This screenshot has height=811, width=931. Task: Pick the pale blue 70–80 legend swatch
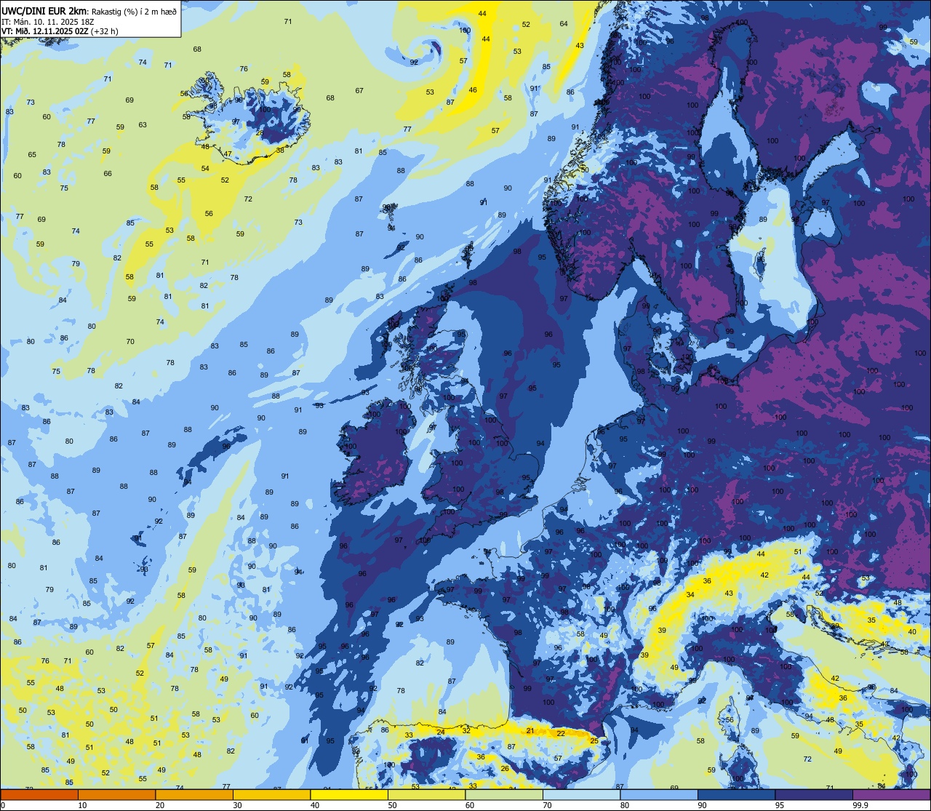pos(581,794)
